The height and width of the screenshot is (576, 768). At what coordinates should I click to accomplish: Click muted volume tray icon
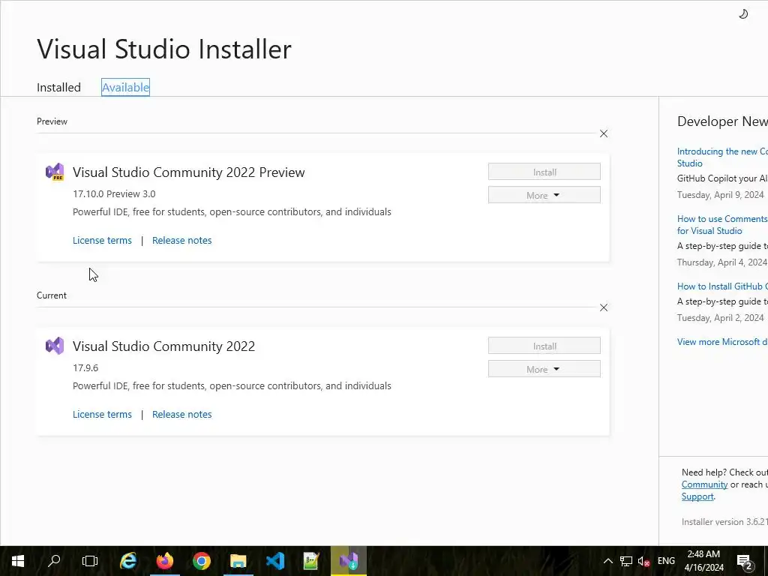643,561
